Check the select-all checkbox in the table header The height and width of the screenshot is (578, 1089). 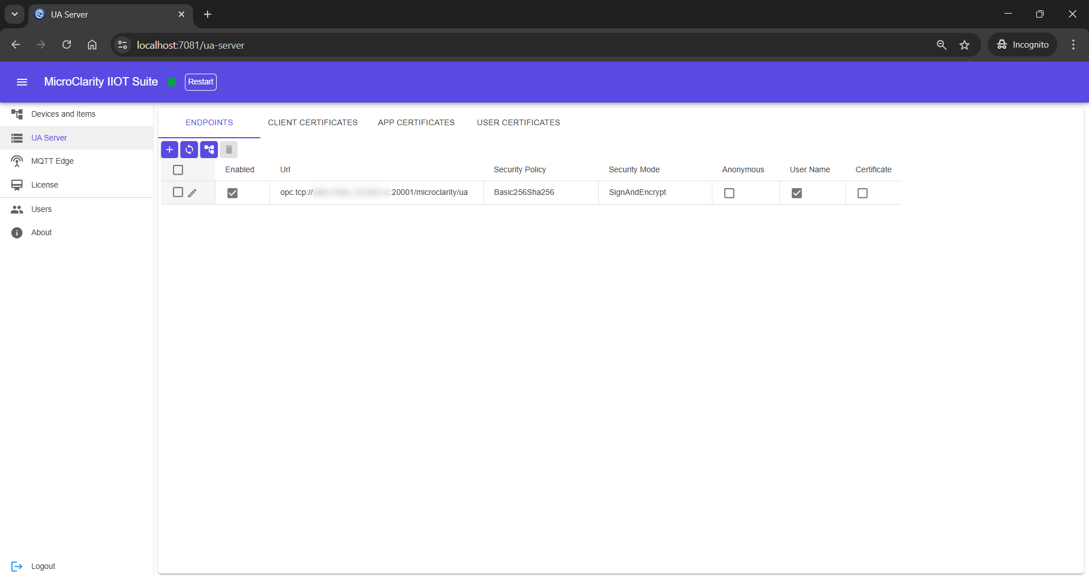point(178,169)
